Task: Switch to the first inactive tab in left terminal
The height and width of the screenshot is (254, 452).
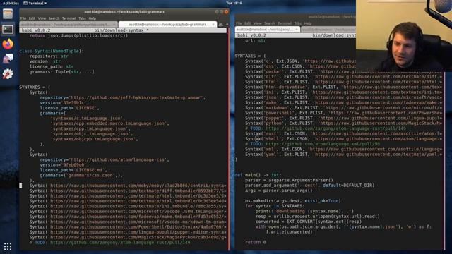Action: [x=69, y=25]
